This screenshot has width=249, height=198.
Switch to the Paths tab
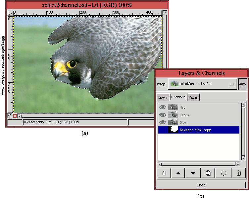193,97
